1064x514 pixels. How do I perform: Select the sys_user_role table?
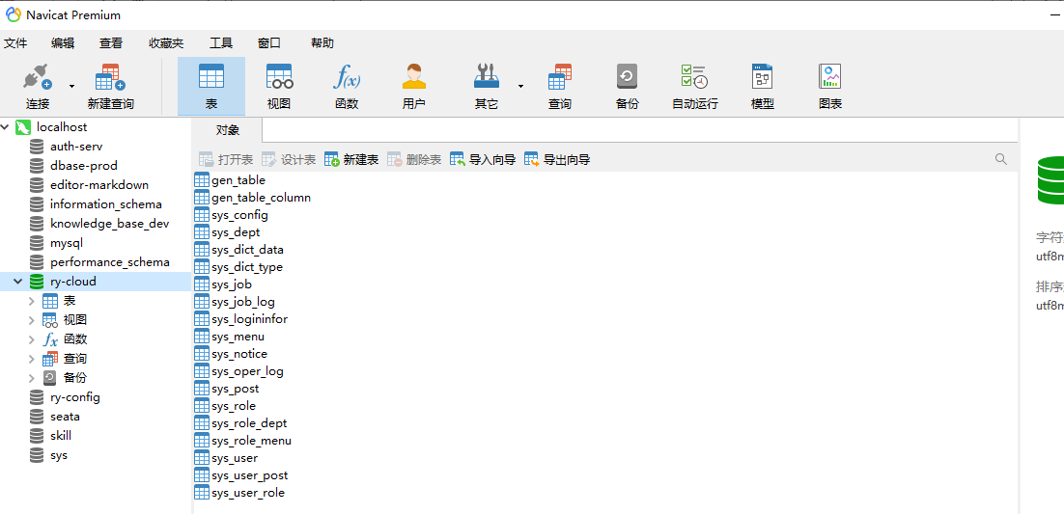[248, 493]
